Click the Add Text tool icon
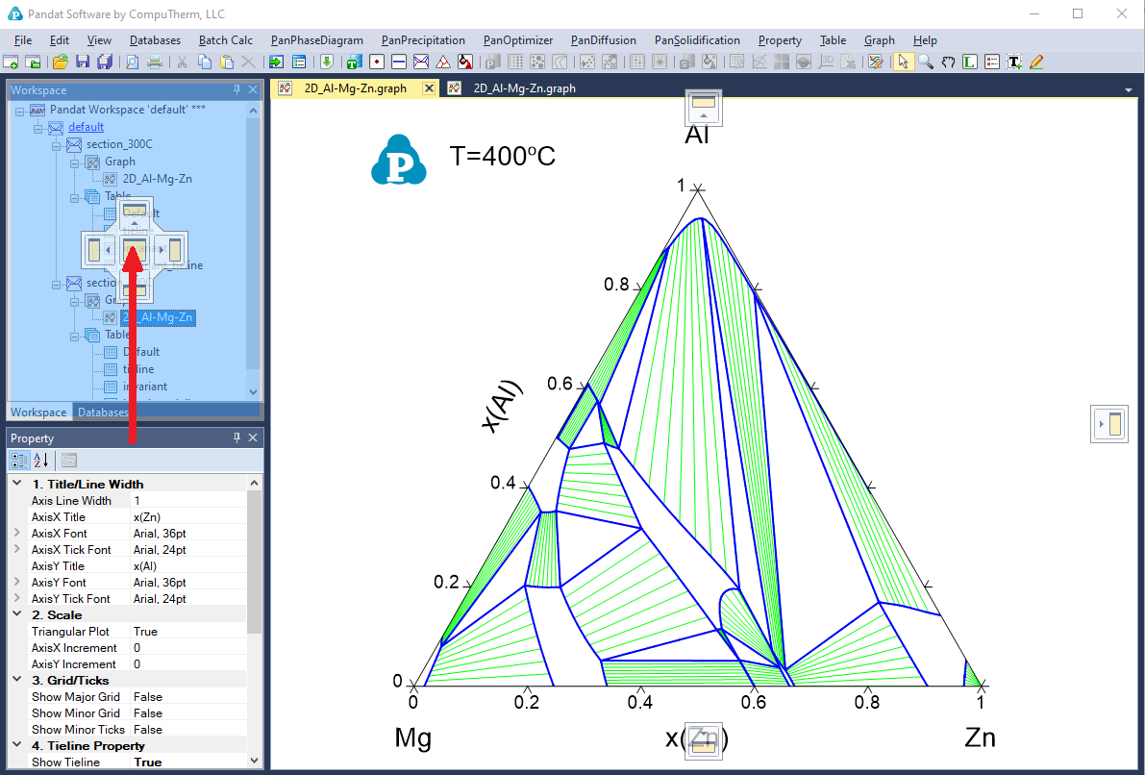Viewport: 1145px width, 775px height. 1014,62
